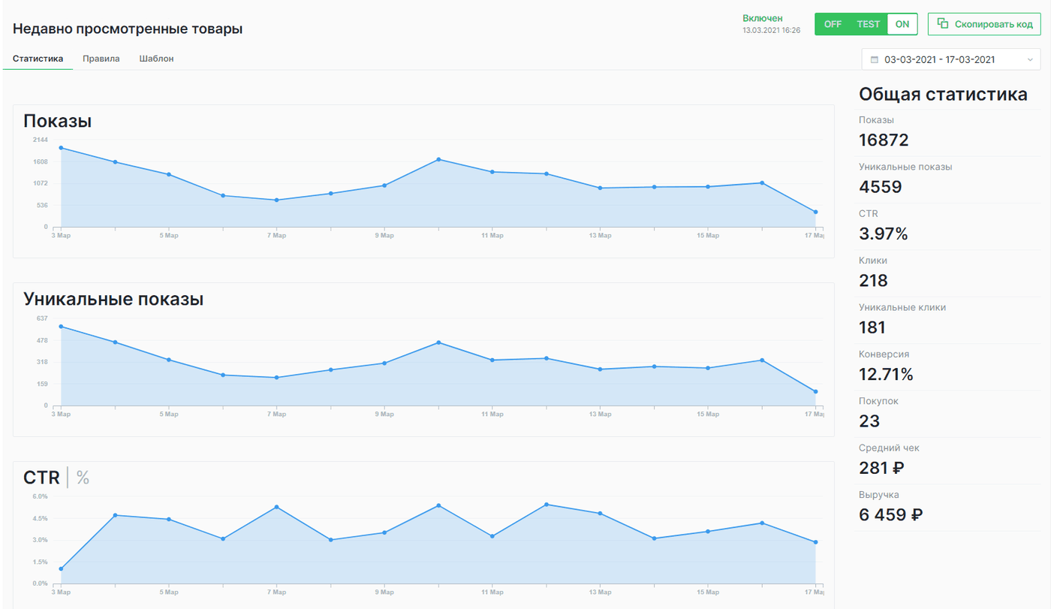Image resolution: width=1051 pixels, height=609 pixels.
Task: Select the Уникальные клики value 181
Action: coord(872,327)
